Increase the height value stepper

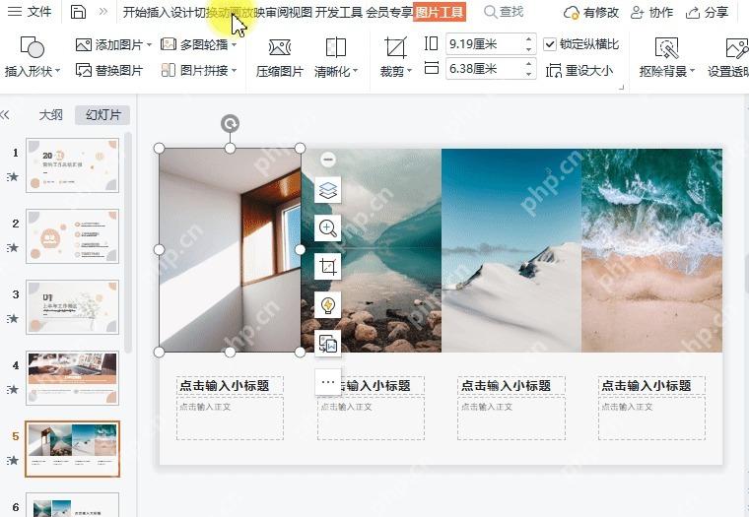coord(529,39)
